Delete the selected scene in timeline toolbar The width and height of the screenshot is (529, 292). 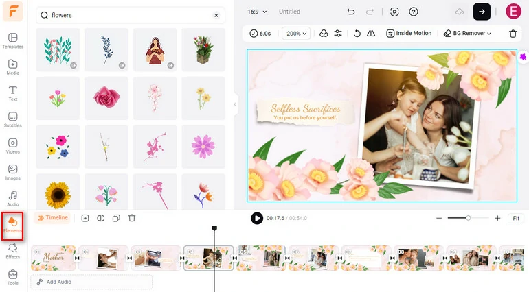[132, 218]
